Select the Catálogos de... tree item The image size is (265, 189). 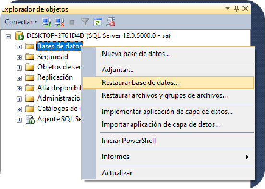(59, 109)
